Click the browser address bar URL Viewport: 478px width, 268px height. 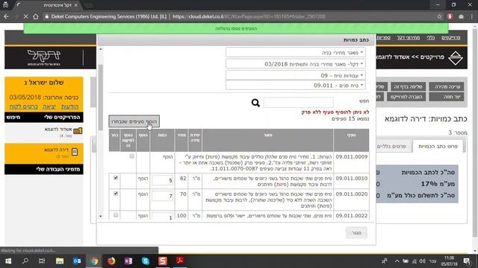(x=249, y=16)
